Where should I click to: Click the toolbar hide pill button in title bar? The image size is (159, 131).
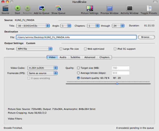[155, 2]
